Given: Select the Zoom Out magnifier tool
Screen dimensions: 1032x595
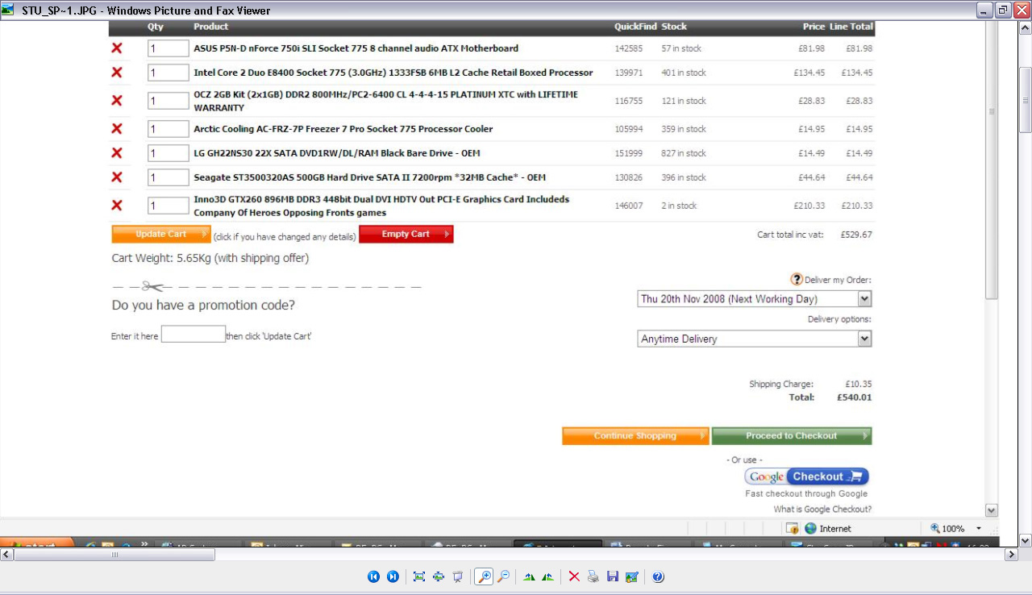Looking at the screenshot, I should [503, 576].
